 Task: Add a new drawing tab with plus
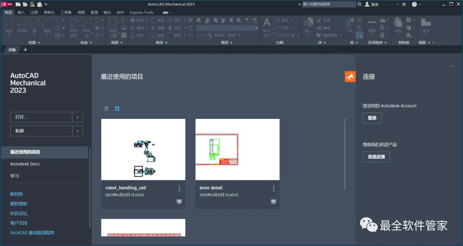25,50
